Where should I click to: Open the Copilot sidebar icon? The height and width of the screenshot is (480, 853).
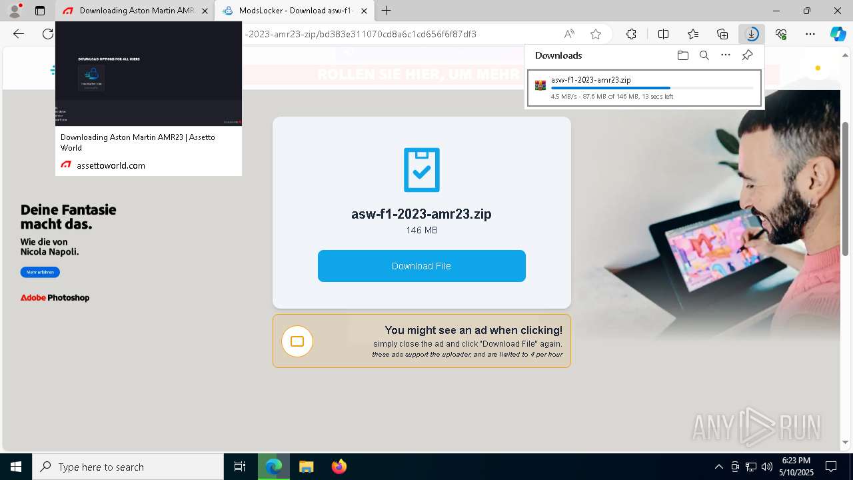(x=838, y=34)
